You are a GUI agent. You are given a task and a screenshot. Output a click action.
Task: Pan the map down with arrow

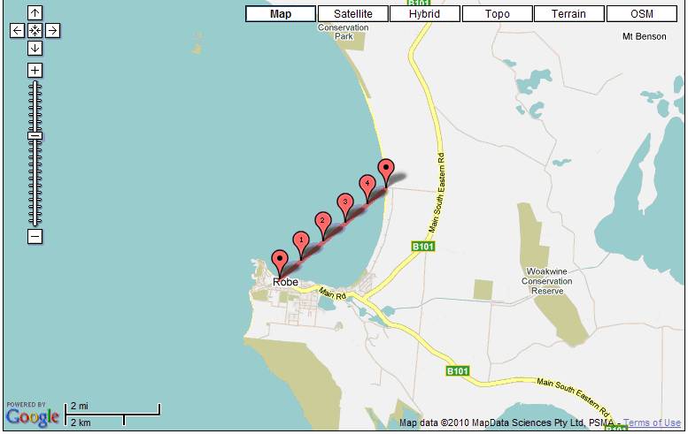[35, 49]
